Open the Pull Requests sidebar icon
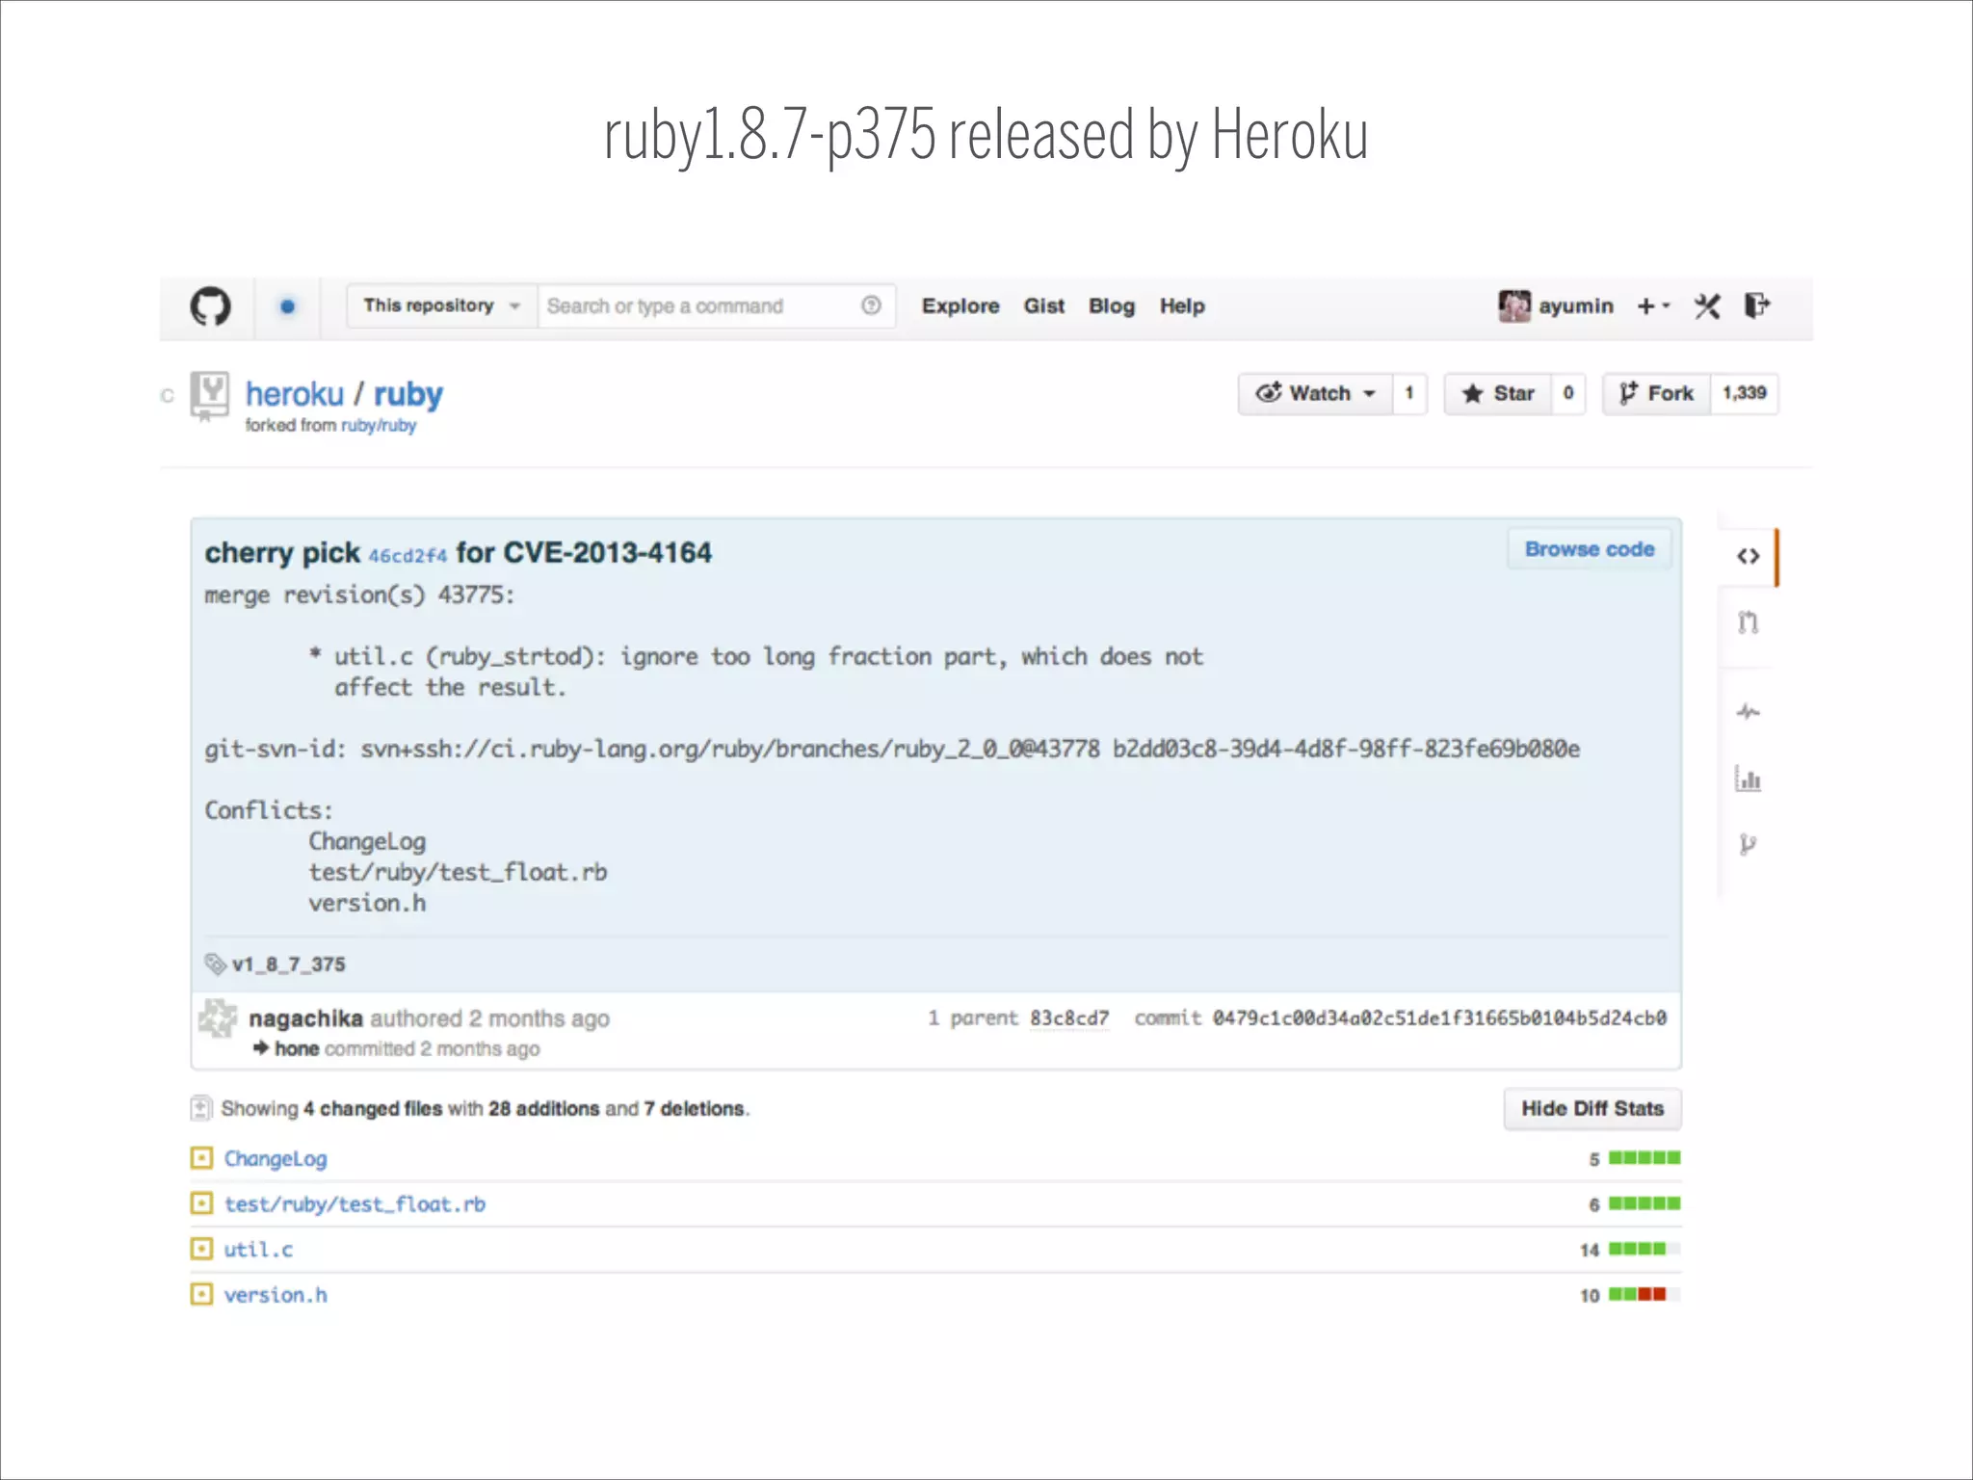 (x=1749, y=622)
